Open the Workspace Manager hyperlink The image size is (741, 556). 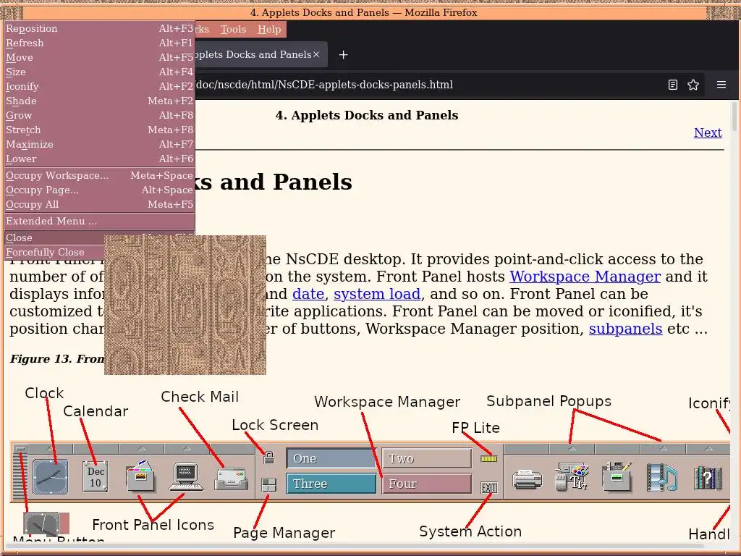tap(585, 276)
